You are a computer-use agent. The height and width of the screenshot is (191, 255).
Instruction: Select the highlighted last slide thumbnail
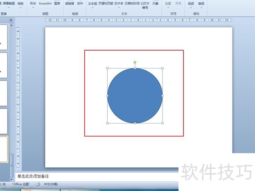point(4,149)
